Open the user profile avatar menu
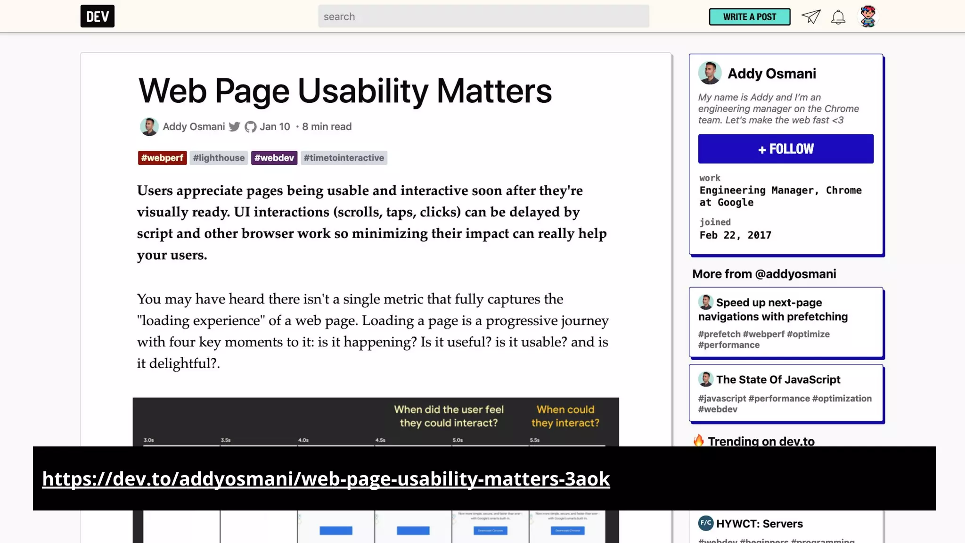Screen dimensions: 965x543 click(867, 16)
